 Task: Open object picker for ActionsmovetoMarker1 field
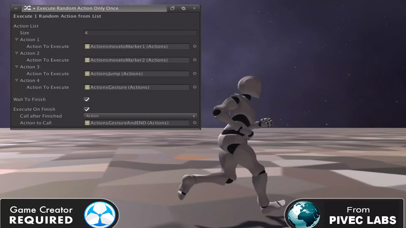[195, 46]
